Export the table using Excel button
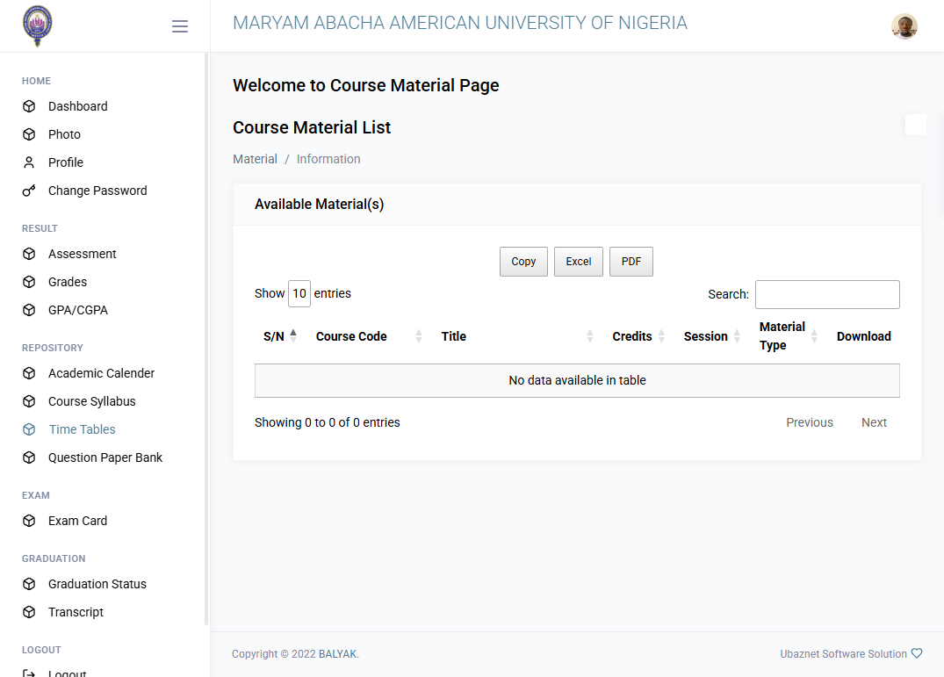Screen dimensions: 944x677 [x=579, y=262]
